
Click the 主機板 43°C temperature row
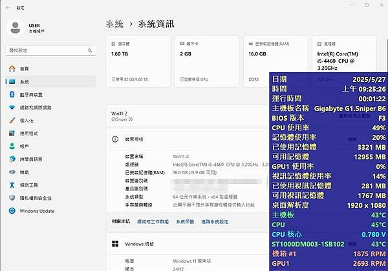pos(329,215)
